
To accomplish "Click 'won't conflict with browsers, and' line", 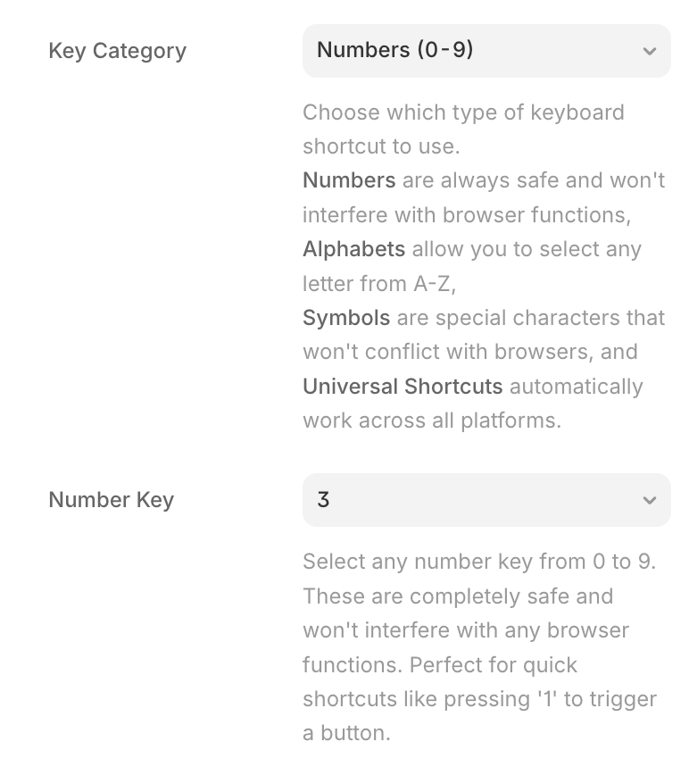I will pos(470,352).
